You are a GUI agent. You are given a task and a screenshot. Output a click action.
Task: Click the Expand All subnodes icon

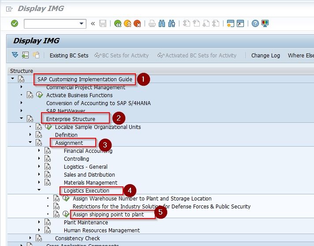click(x=15, y=55)
